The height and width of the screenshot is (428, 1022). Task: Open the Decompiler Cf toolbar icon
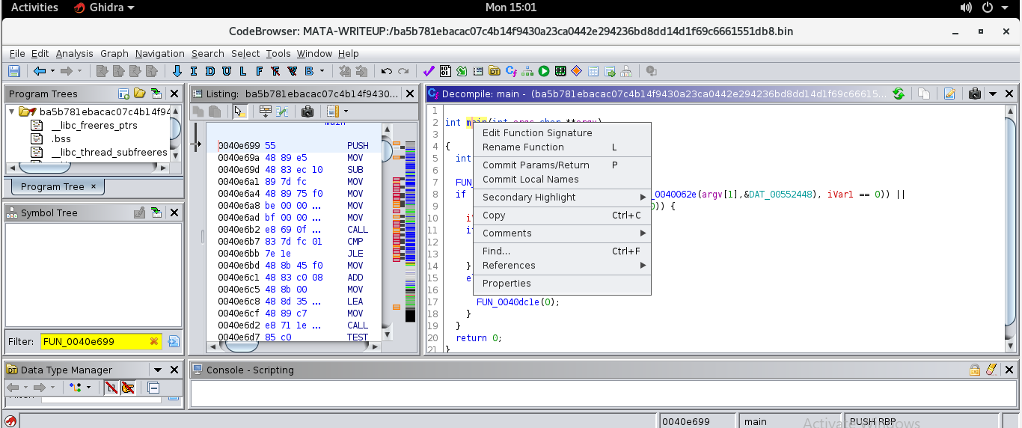512,71
